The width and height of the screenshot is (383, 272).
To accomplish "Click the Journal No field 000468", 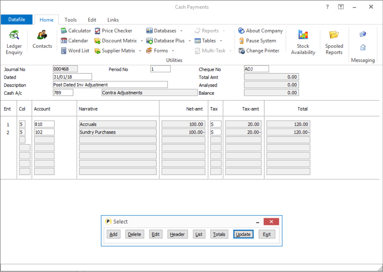I will click(x=65, y=69).
